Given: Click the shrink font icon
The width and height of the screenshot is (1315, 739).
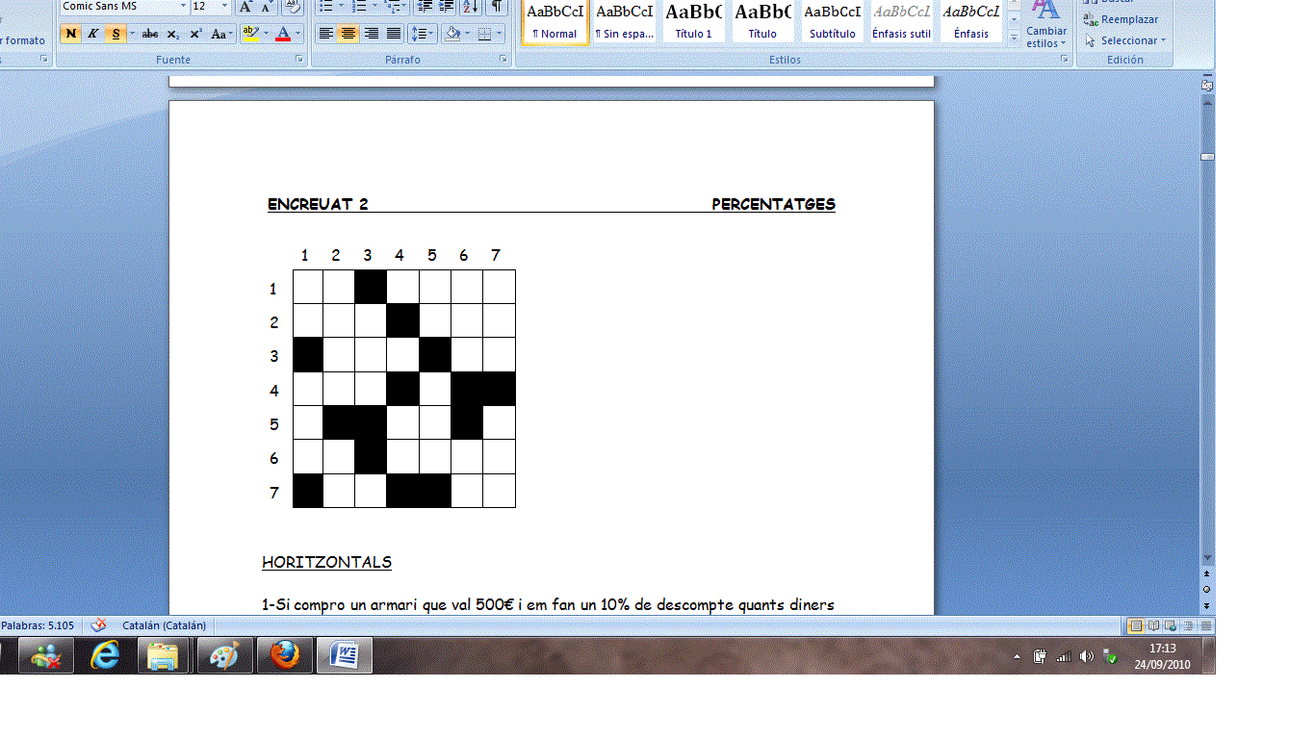Looking at the screenshot, I should (267, 7).
